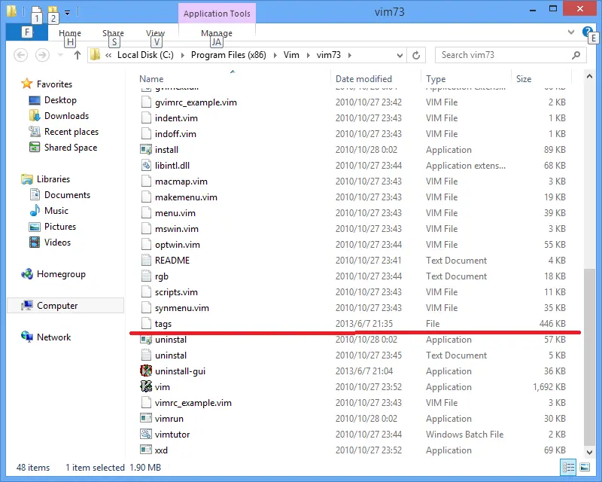Viewport: 602px width, 482px height.
Task: Select the README text document icon
Action: click(146, 261)
